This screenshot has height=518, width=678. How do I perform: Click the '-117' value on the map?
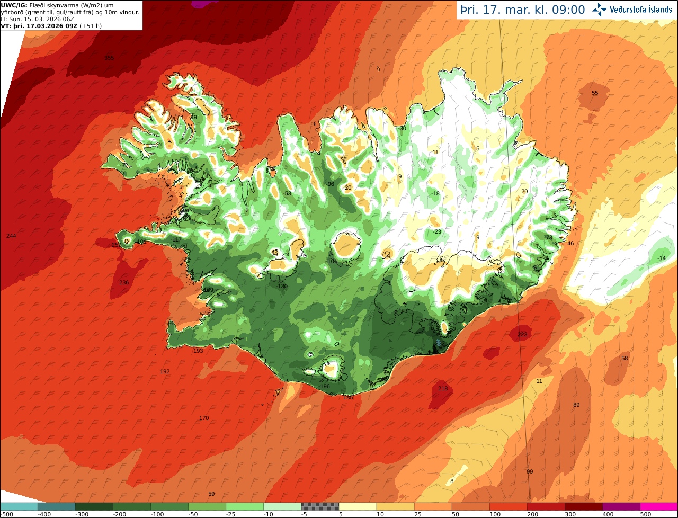click(x=176, y=239)
